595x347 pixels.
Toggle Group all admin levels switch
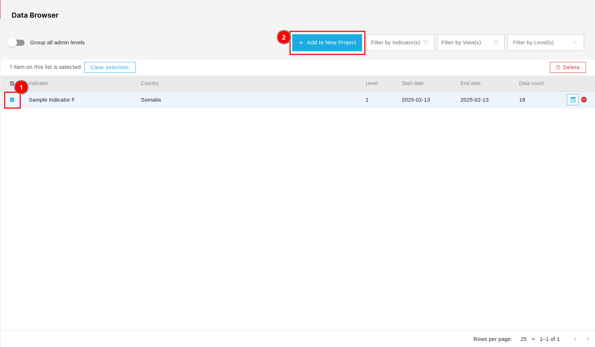17,43
